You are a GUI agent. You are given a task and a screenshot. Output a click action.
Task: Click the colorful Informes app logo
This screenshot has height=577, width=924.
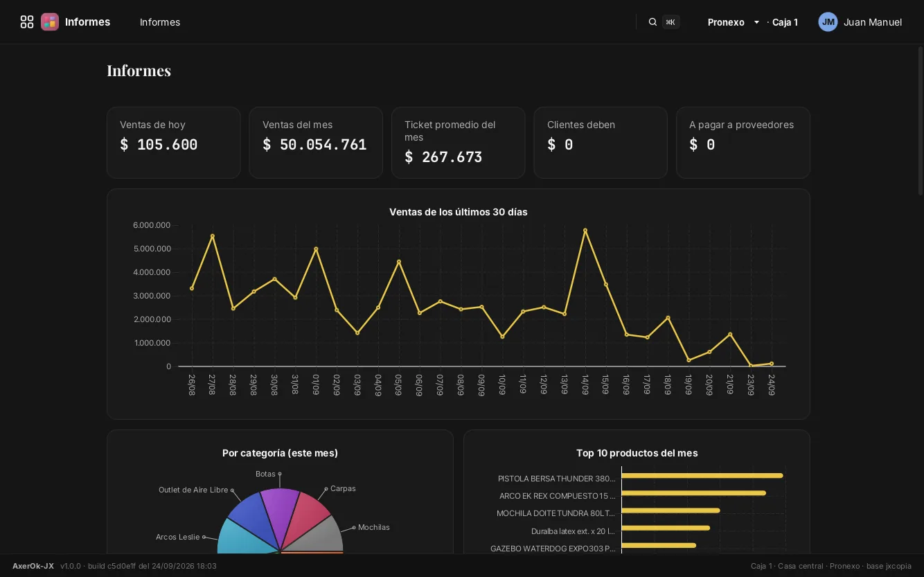click(x=50, y=22)
